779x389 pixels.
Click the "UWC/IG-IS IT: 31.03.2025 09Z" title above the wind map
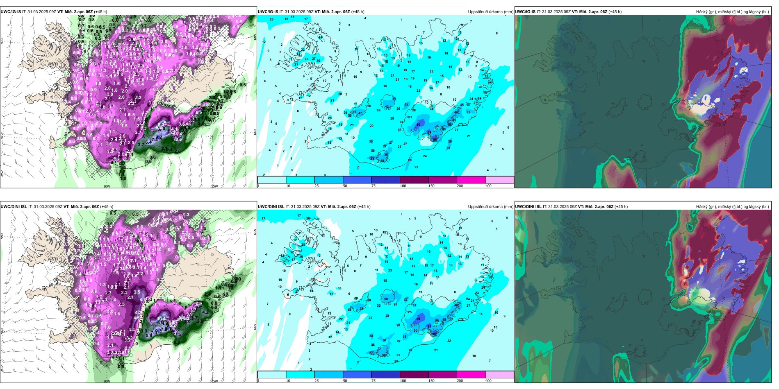(x=30, y=12)
